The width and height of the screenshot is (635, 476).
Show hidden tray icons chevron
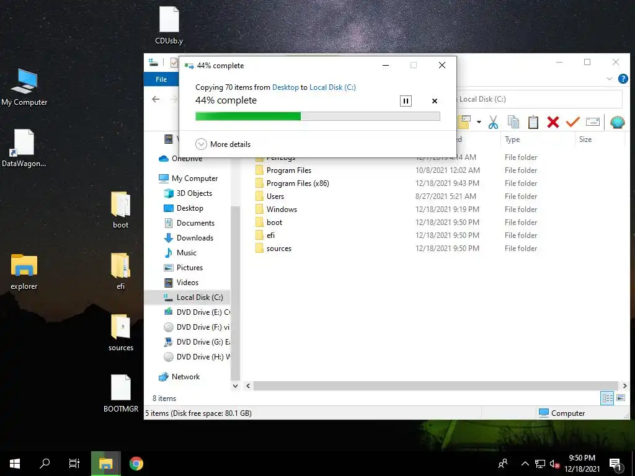coord(525,464)
